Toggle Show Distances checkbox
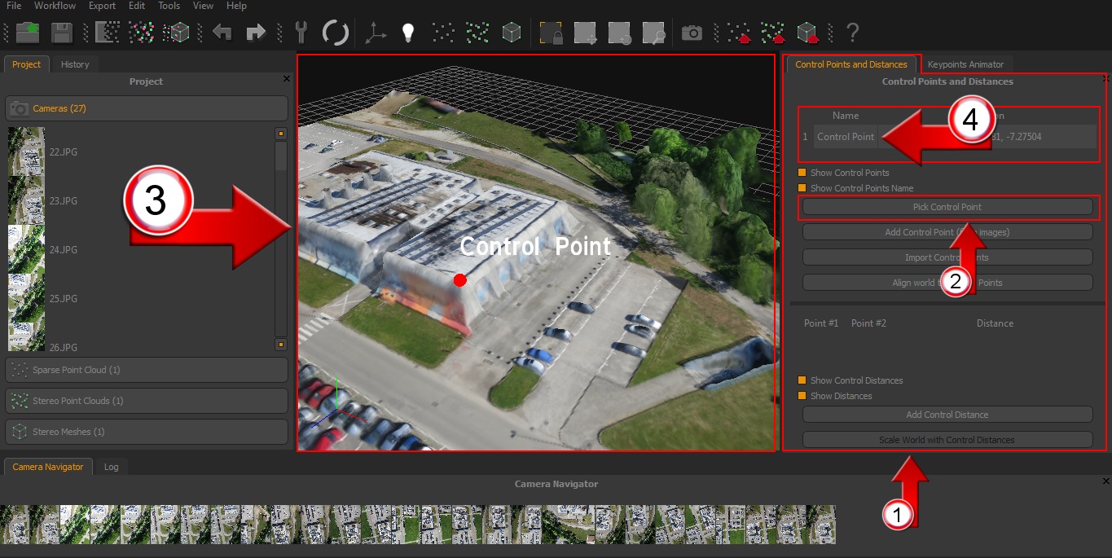1112x558 pixels. (802, 396)
